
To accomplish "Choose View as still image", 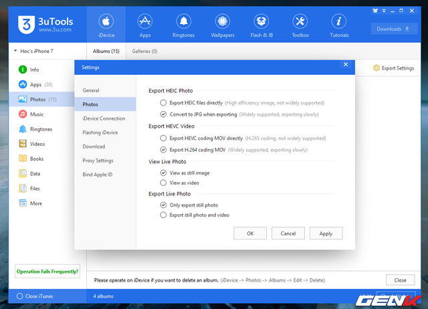I will coord(163,173).
